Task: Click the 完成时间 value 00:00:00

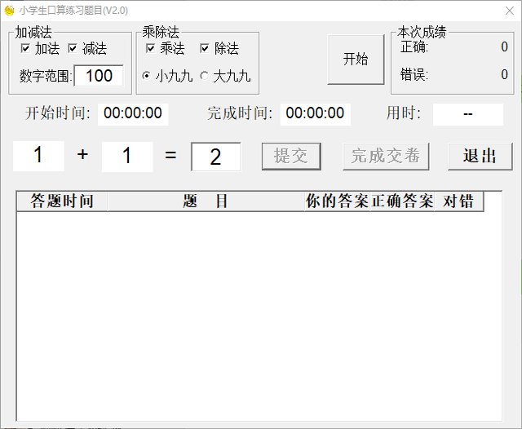Action: [x=316, y=114]
